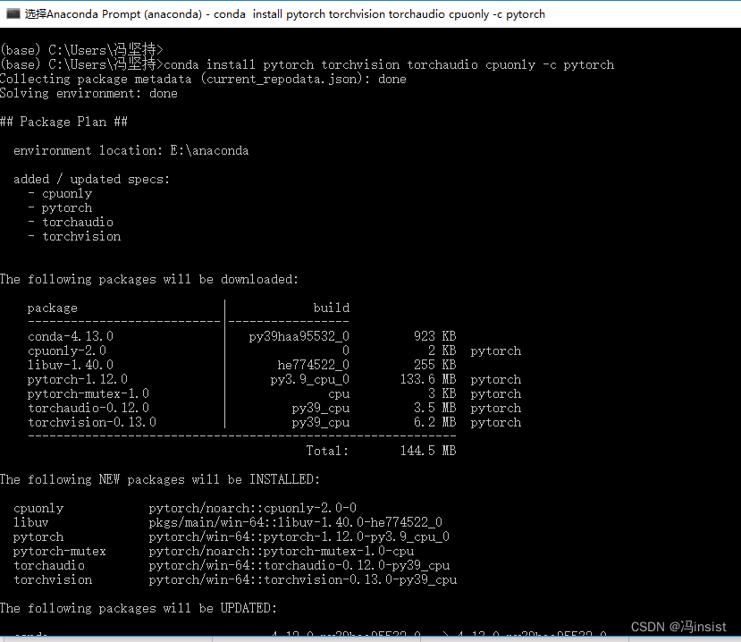The height and width of the screenshot is (642, 741).
Task: Click 'pytorch/win-64::torchvision-0.13.0-py39_cpu' entry
Action: [x=303, y=579]
